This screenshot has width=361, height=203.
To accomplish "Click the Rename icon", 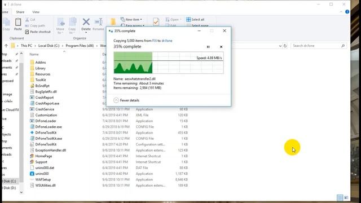I will tap(99, 22).
